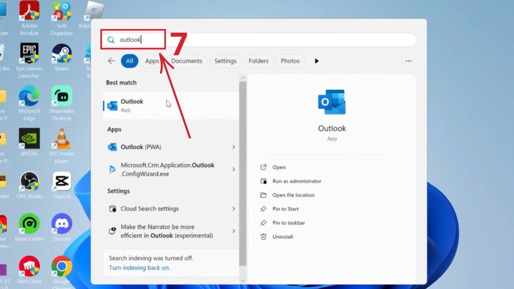Screen dimensions: 514x289
Task: Open Outlook from preview pane
Action: point(279,167)
